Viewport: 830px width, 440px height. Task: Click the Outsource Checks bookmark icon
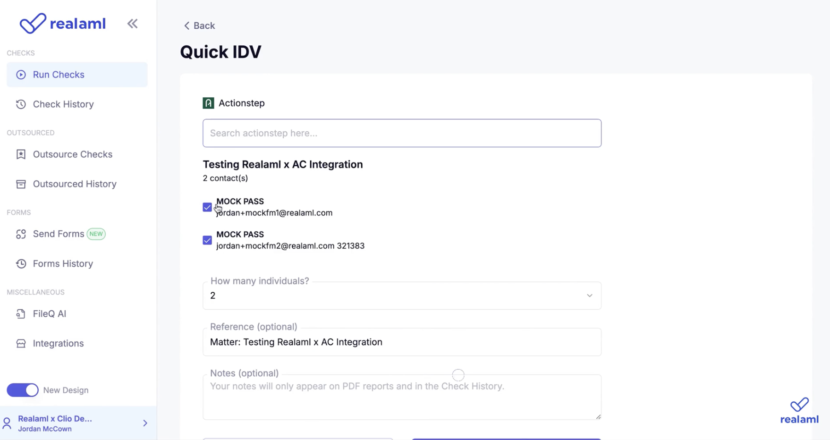[21, 154]
